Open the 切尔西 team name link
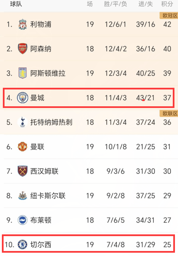The width and height of the screenshot is (178, 256). pyautogui.click(x=41, y=245)
